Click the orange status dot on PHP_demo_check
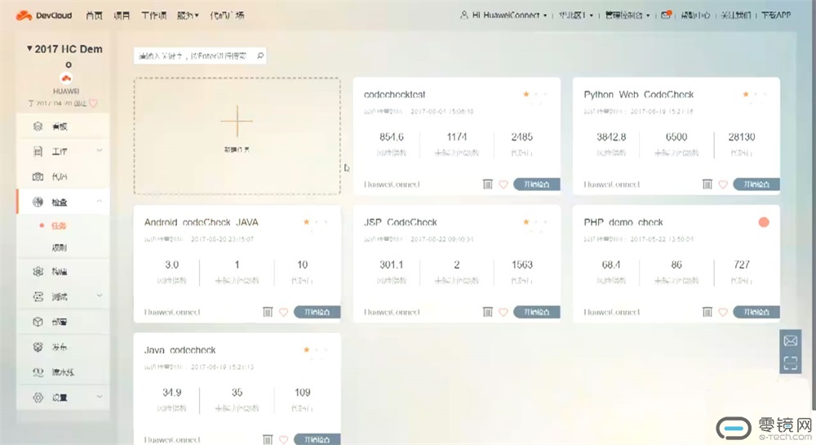Image resolution: width=816 pixels, height=445 pixels. [x=764, y=222]
